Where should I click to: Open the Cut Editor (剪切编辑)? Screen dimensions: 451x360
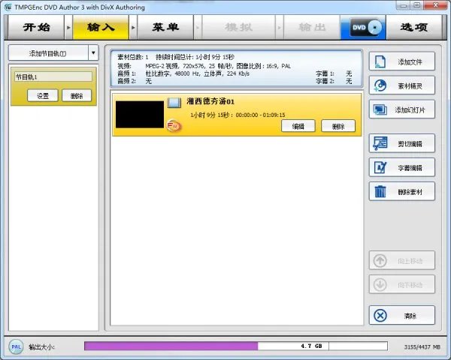pyautogui.click(x=380, y=143)
